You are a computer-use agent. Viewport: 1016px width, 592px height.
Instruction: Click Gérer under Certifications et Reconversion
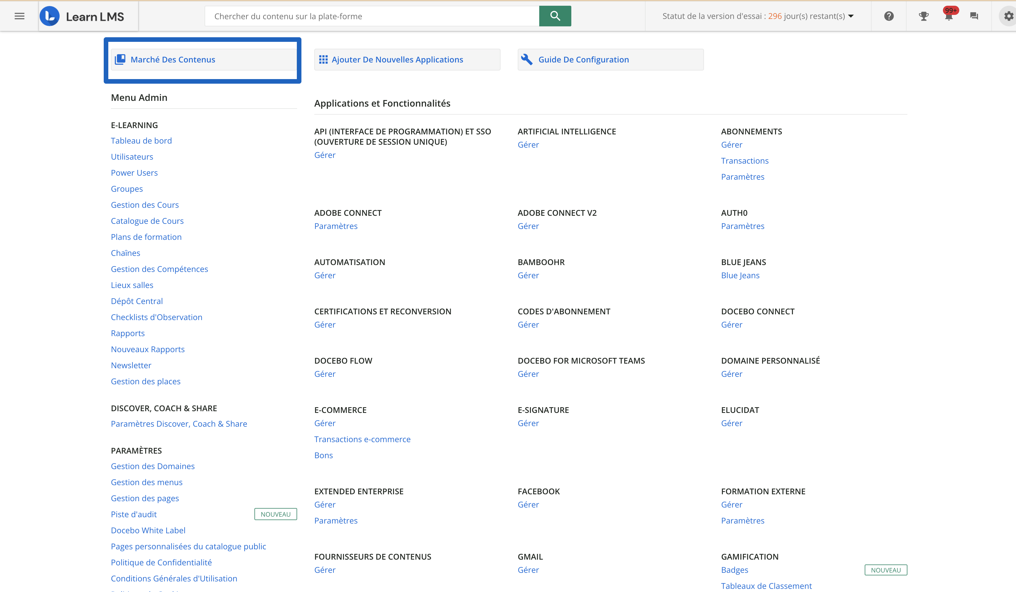325,325
